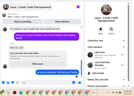This screenshot has width=134, height=96.
Task: Click chat scroll up arrow
Action: pyautogui.click(x=81, y=27)
